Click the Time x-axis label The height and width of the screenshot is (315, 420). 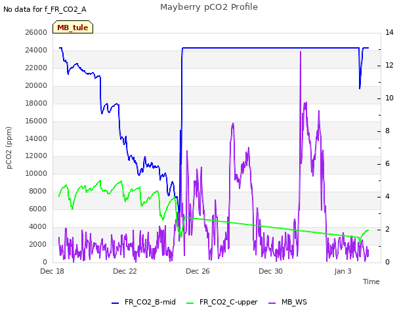tap(371, 282)
